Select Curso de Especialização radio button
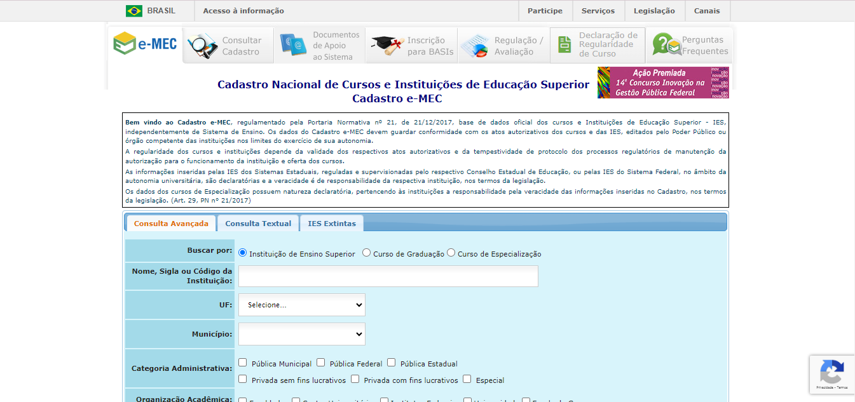 click(451, 253)
